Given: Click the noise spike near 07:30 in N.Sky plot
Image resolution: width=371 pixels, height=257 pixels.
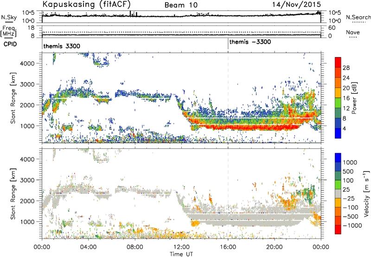Looking at the screenshot, I should 130,13.
